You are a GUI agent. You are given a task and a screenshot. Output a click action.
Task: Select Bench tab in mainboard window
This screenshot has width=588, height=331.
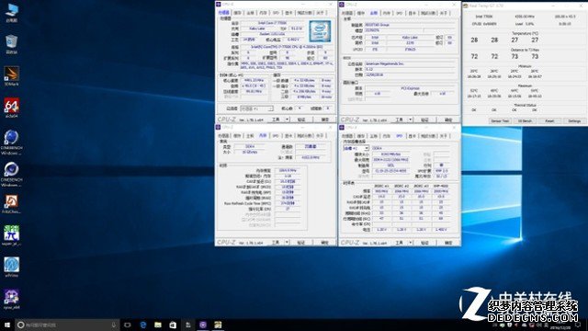pyautogui.click(x=427, y=13)
